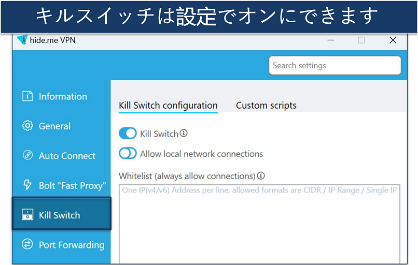Click the Bolt "Fast Proxy" lightning icon
Viewport: 418px width, 265px height.
click(x=27, y=185)
